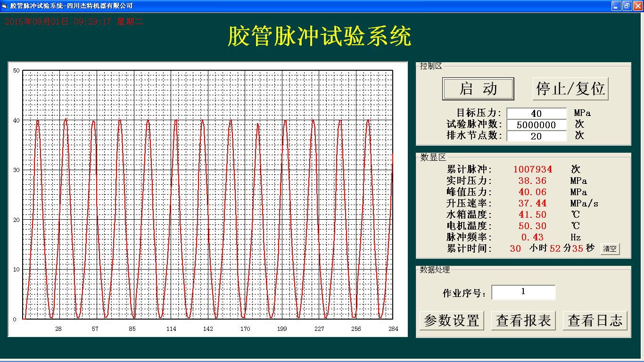
Task: Select the 实时压力 value 38.36
Action: 533,181
